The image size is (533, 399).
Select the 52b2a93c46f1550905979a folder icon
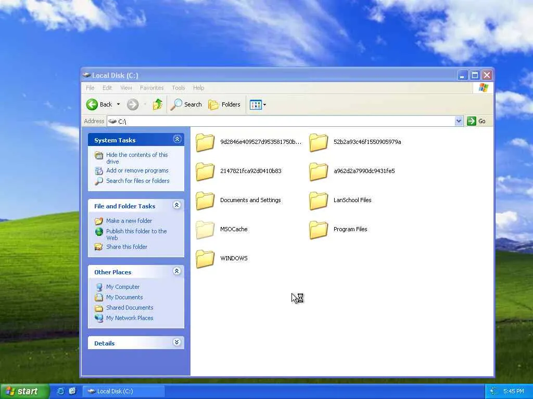(x=319, y=142)
